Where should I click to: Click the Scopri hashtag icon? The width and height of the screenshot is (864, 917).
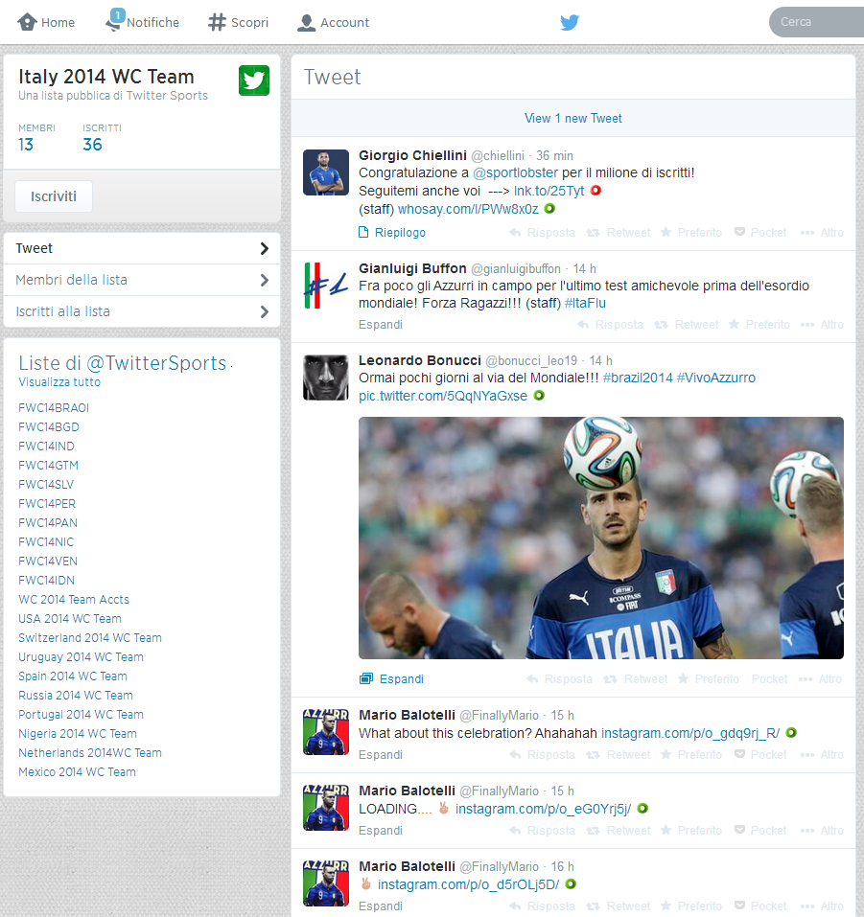click(x=217, y=22)
